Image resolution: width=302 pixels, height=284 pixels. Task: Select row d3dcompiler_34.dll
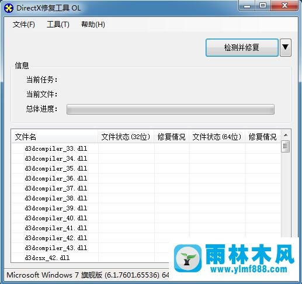click(x=146, y=158)
